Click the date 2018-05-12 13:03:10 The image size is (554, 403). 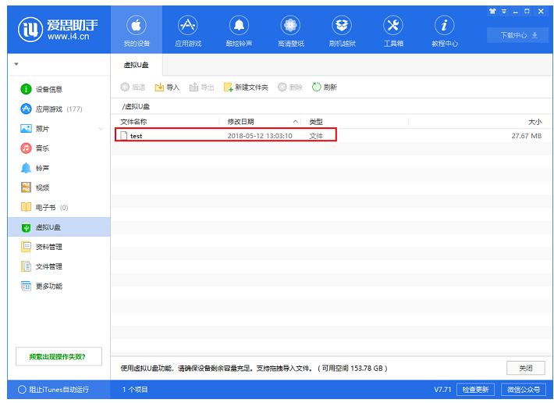260,136
